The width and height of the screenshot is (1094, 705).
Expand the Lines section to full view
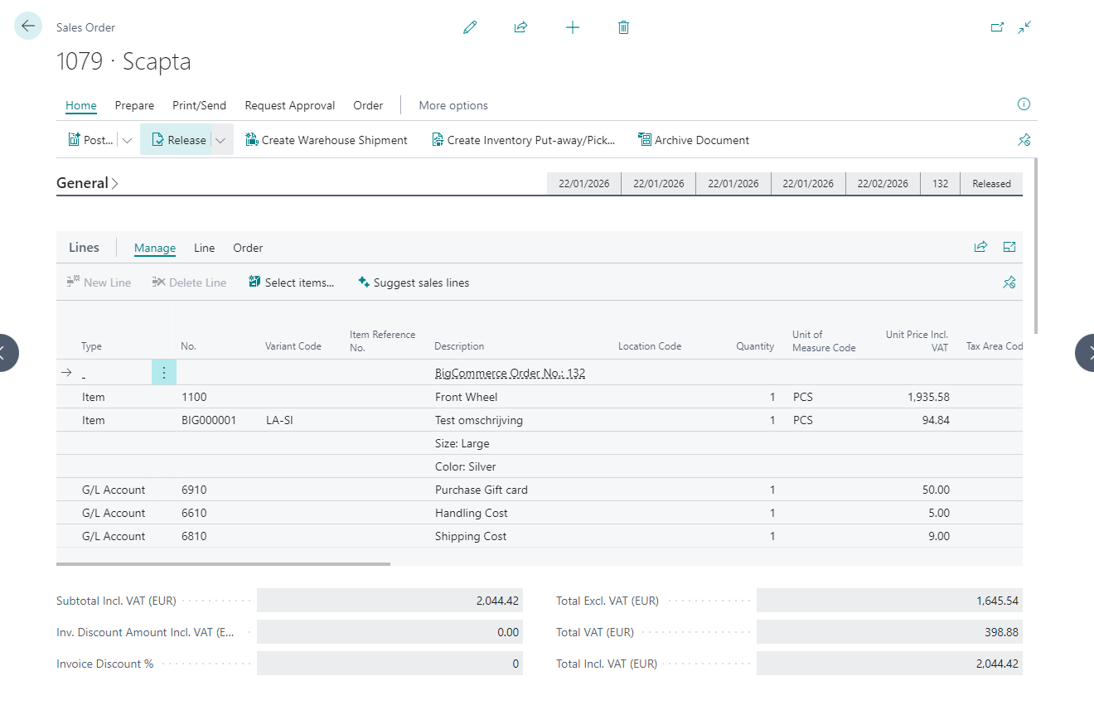tap(1009, 247)
